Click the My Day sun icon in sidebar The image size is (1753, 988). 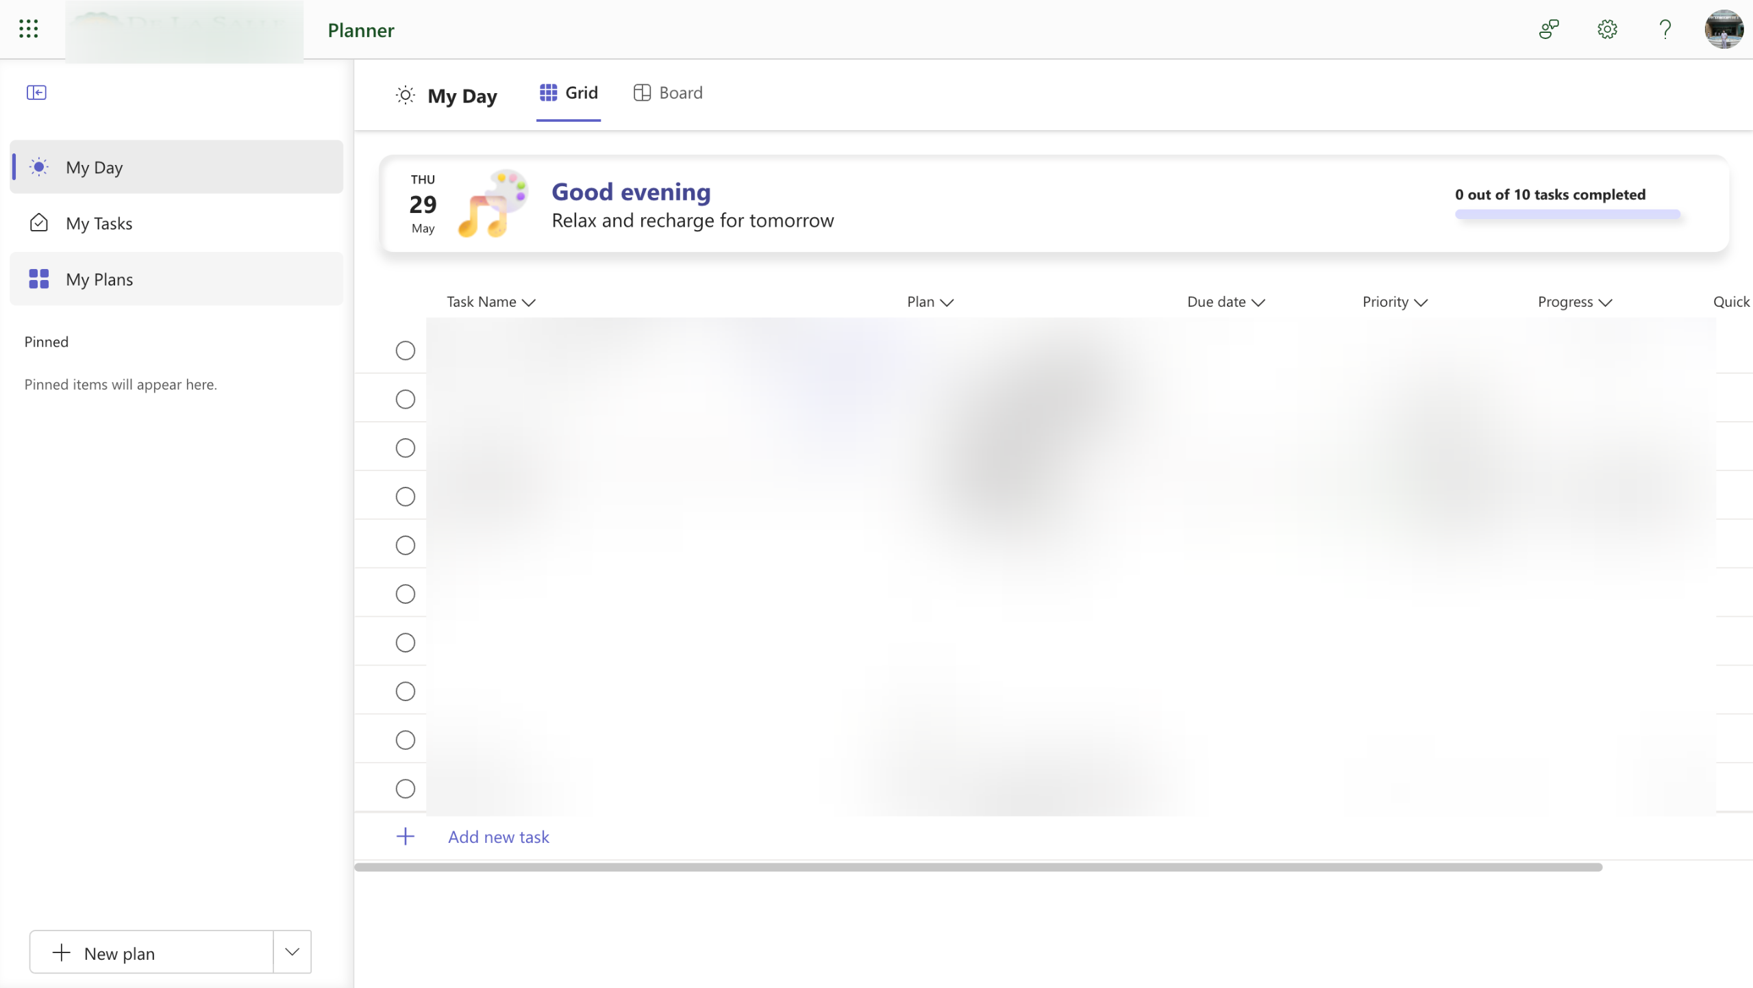[39, 167]
